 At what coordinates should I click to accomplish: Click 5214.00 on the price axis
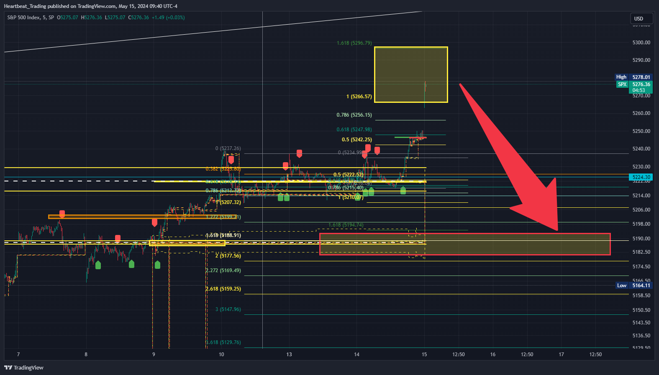pyautogui.click(x=641, y=196)
